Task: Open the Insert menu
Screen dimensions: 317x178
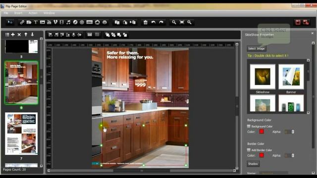Action: coord(18,13)
